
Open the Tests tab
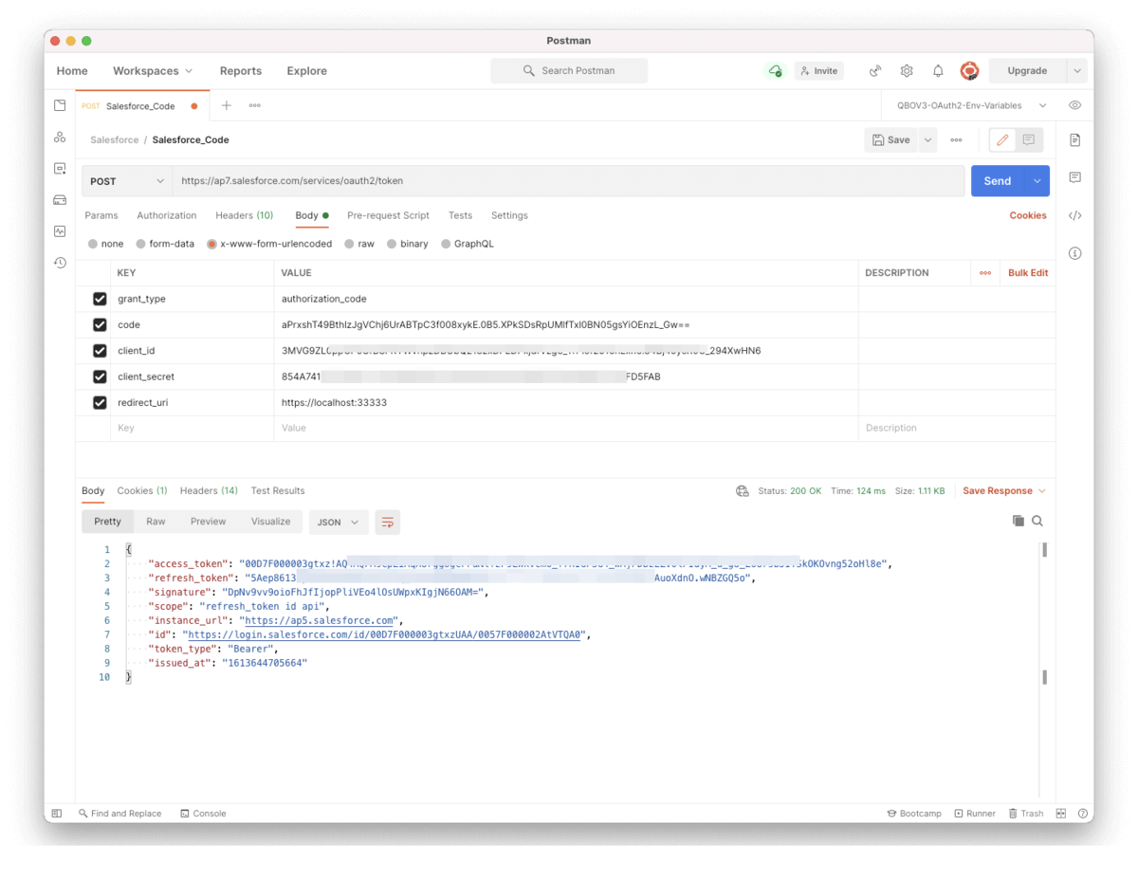point(460,215)
